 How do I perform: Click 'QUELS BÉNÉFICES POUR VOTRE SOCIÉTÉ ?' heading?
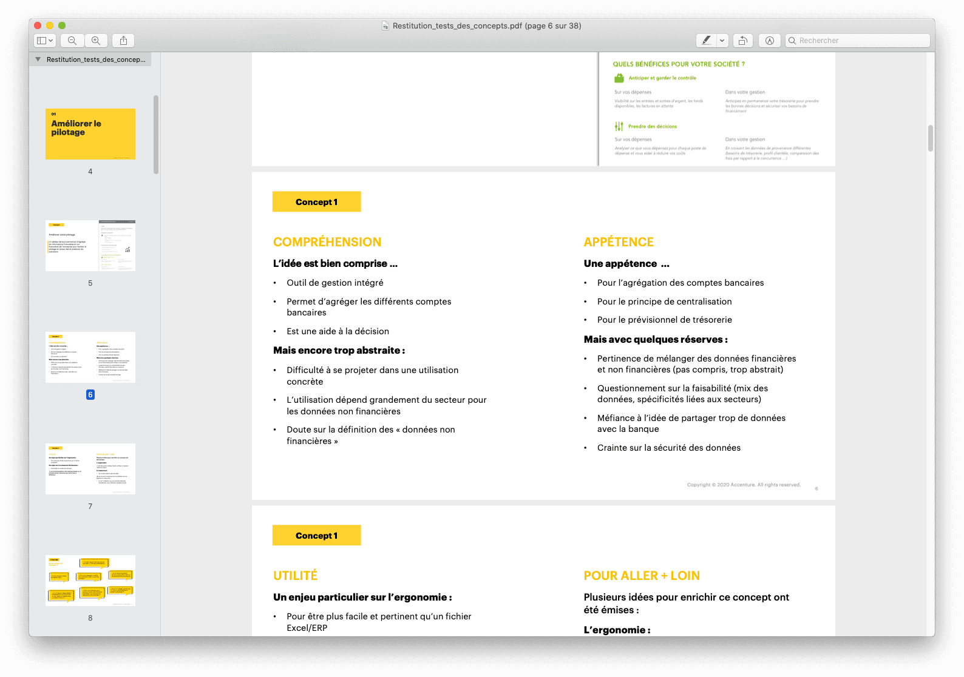point(679,64)
